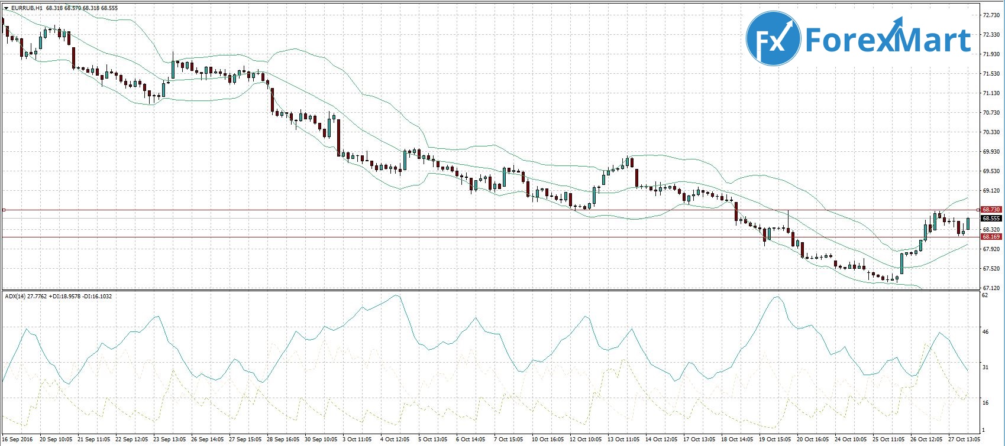Click the 20 Oct 16:05 time label

[x=812, y=440]
